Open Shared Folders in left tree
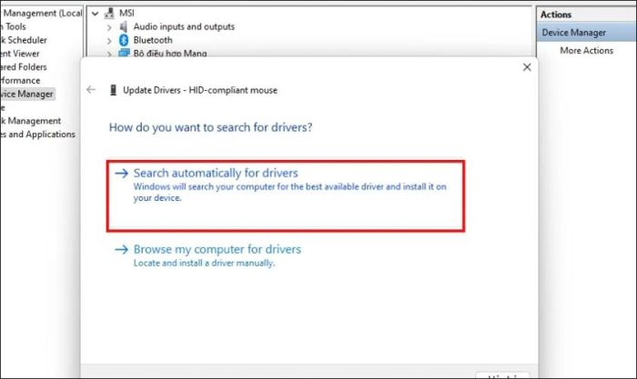637x379 pixels. (x=23, y=67)
